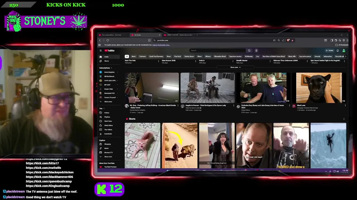Screen dimensions: 357x200
Task: Expand Show more under Subscriptions
Action: 109,102
